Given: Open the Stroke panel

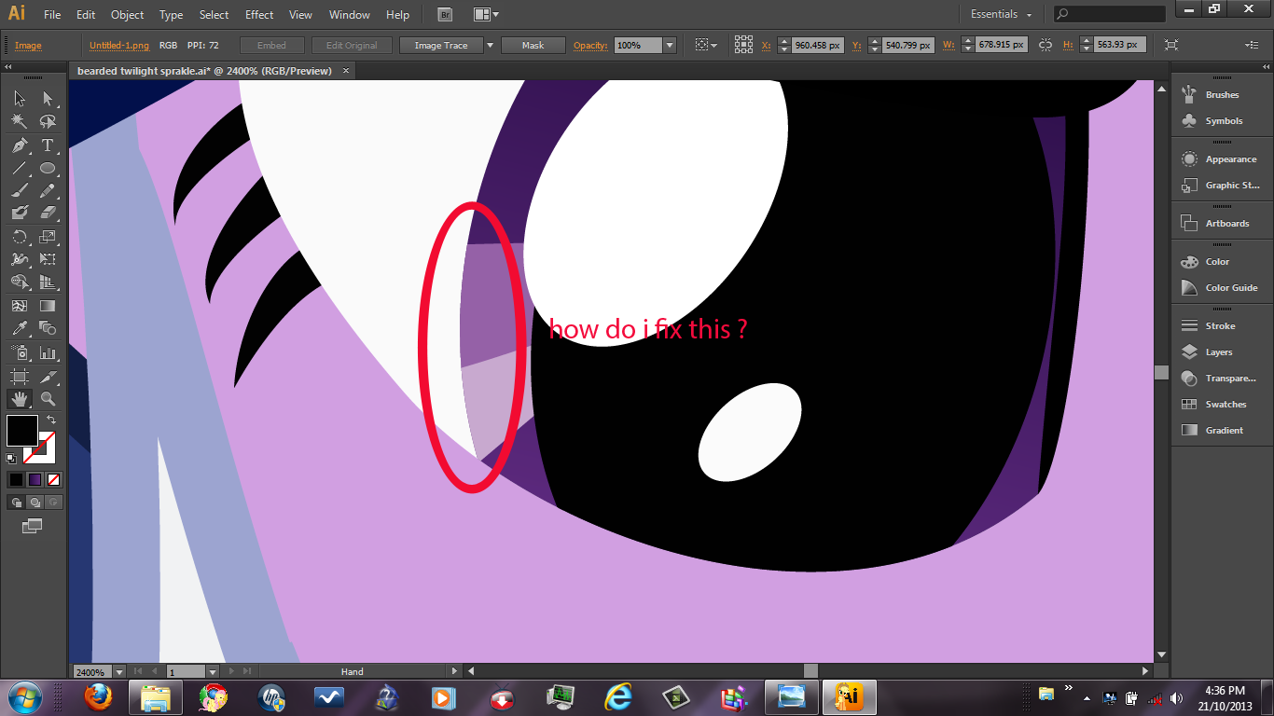Looking at the screenshot, I should coord(1221,326).
